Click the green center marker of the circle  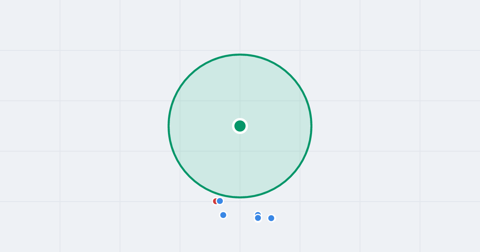[240, 126]
